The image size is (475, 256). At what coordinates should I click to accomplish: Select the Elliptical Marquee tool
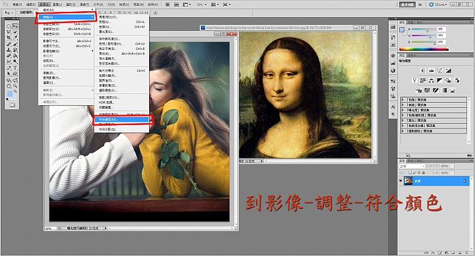[8, 26]
